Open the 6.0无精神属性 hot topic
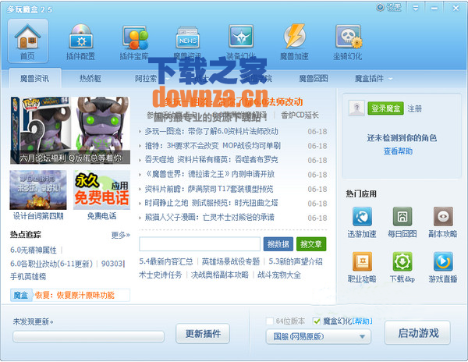Screen dimensions: 468x362 [34, 250]
